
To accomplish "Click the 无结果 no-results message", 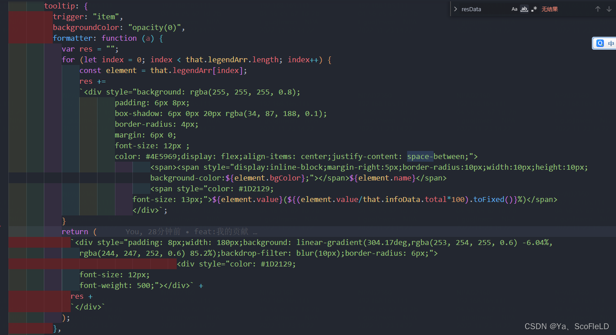I will coord(550,9).
